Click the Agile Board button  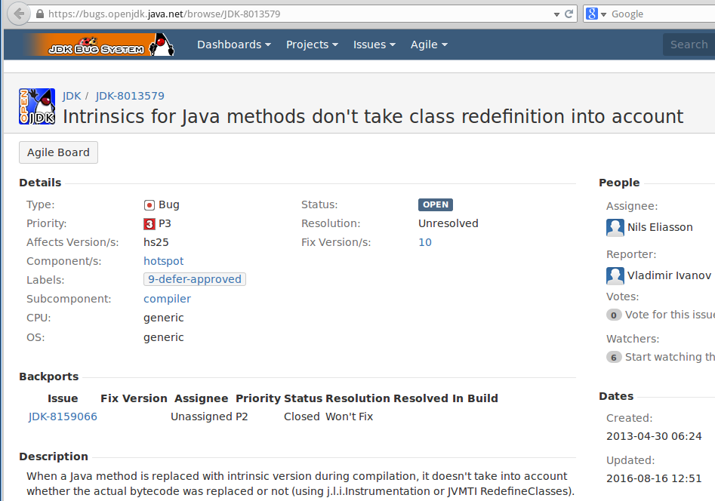click(58, 152)
